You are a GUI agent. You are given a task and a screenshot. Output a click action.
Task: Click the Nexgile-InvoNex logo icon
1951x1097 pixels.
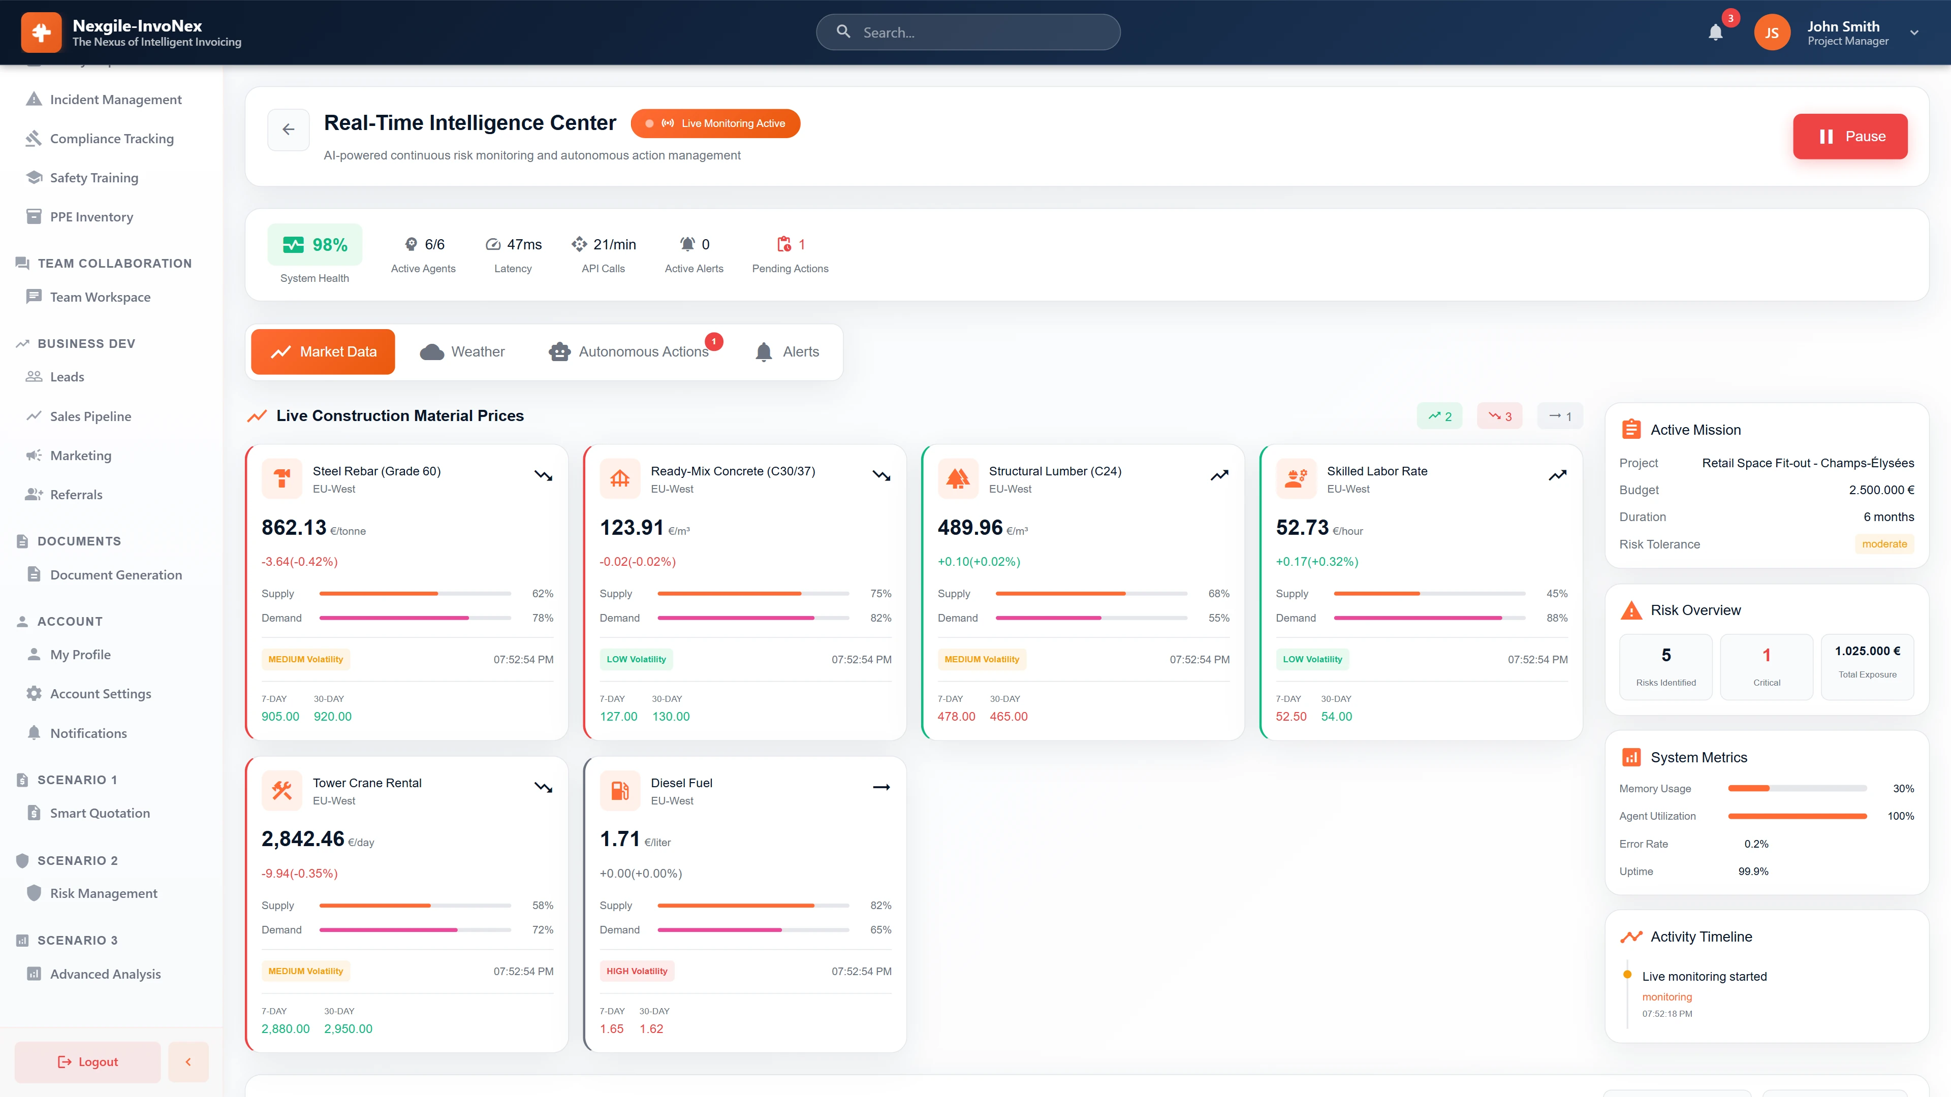coord(41,32)
